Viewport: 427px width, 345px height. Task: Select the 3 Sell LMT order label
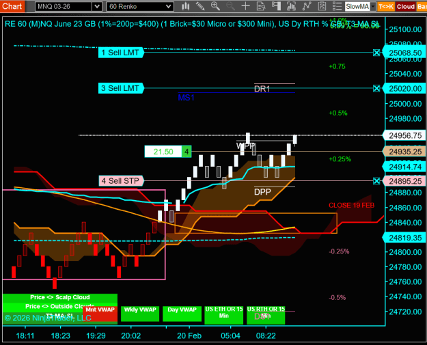click(121, 88)
